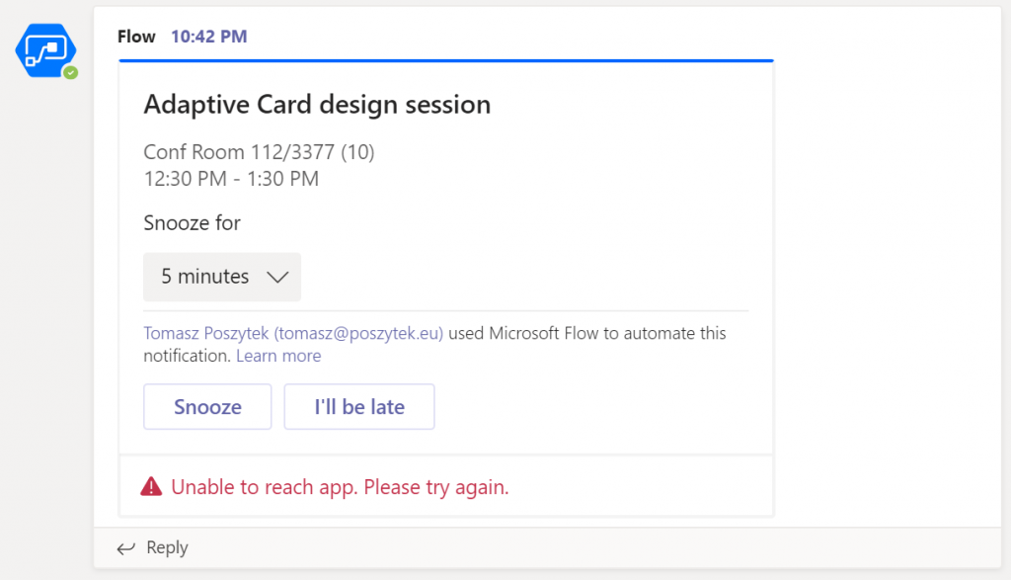Click the blue accent bar atop the card
This screenshot has height=580, width=1011.
click(x=446, y=60)
